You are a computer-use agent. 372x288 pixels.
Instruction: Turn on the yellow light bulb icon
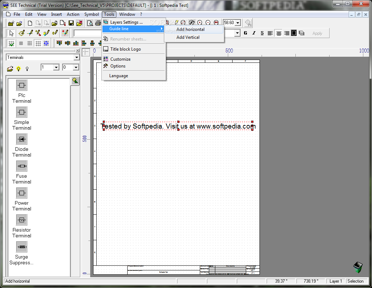(x=18, y=69)
